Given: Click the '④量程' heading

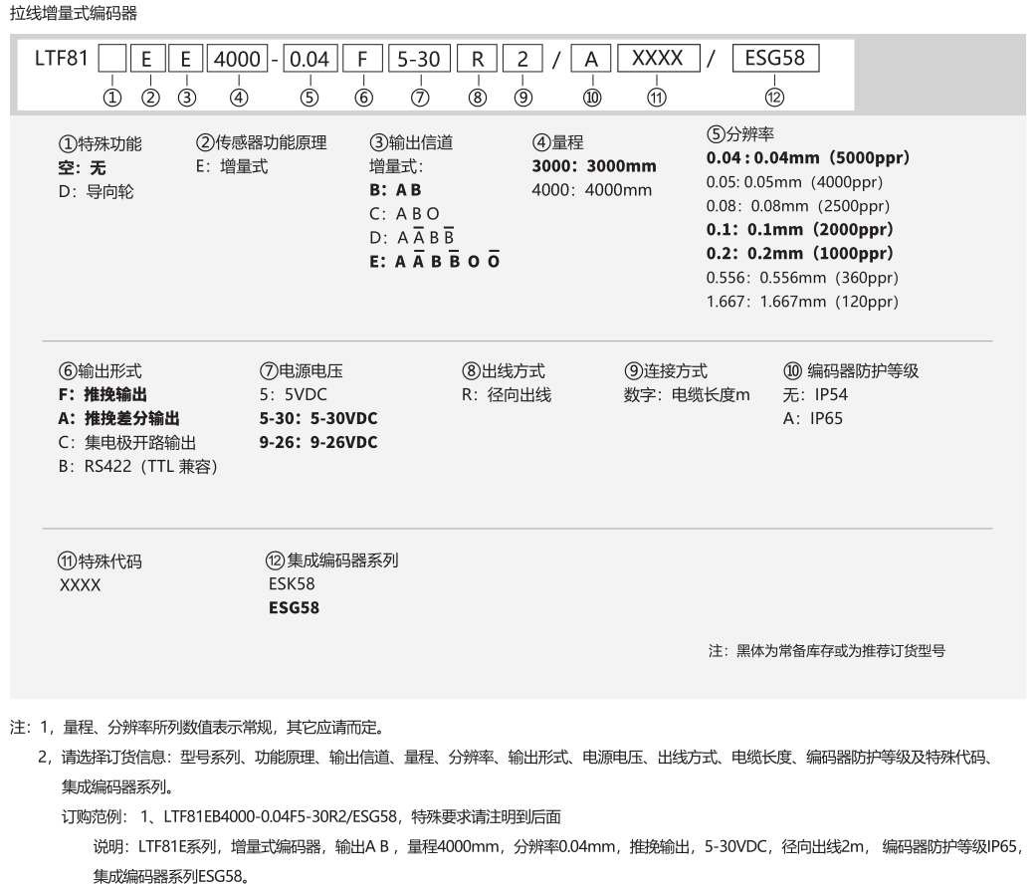Looking at the screenshot, I should pyautogui.click(x=557, y=142).
